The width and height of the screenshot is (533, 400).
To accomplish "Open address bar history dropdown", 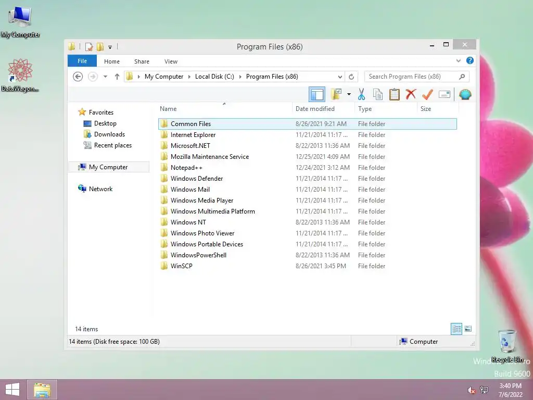I will [x=339, y=77].
